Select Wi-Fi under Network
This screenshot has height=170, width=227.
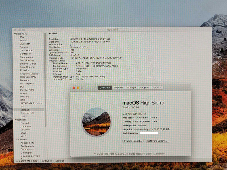[24, 136]
